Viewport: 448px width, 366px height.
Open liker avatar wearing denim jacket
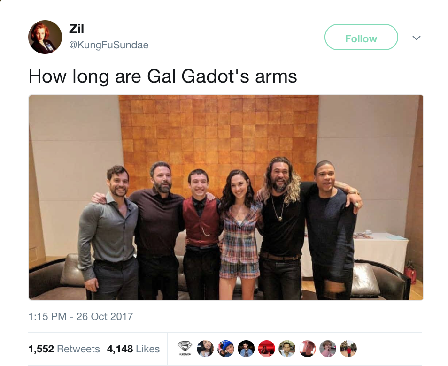246,349
